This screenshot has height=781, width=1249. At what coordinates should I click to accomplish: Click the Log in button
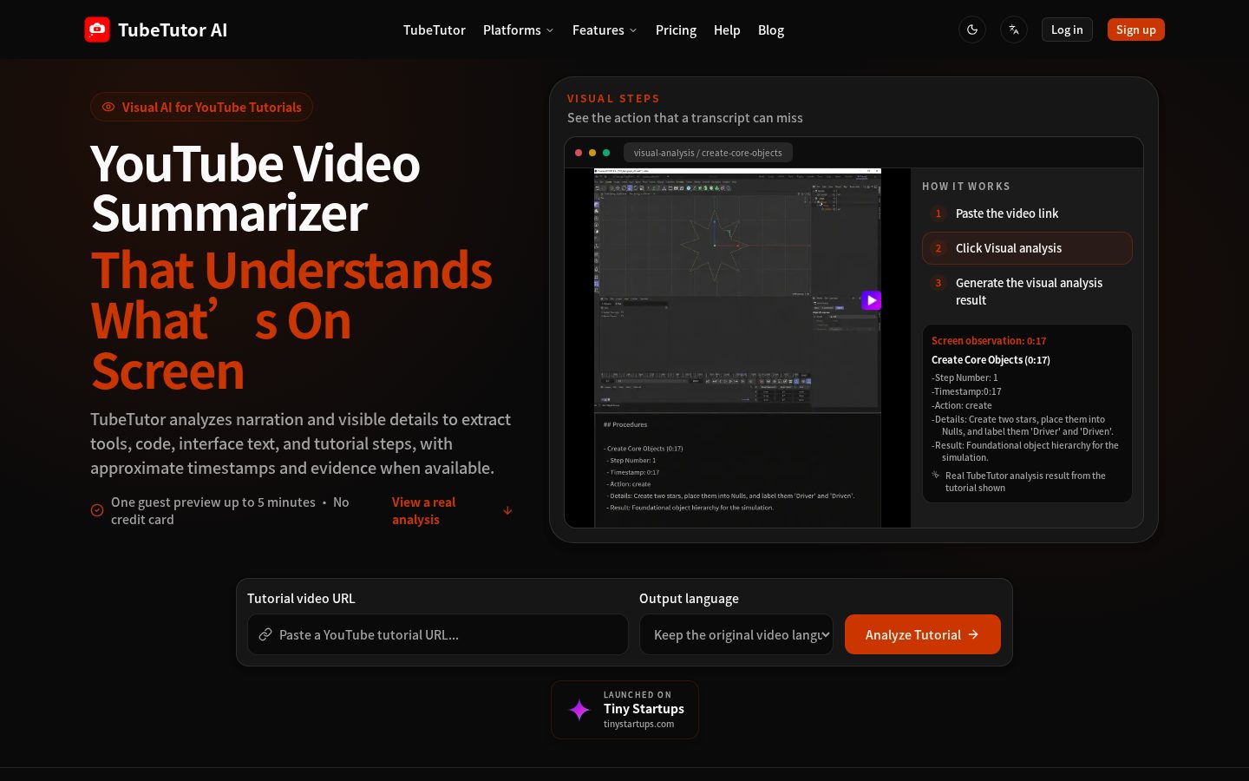tap(1067, 30)
